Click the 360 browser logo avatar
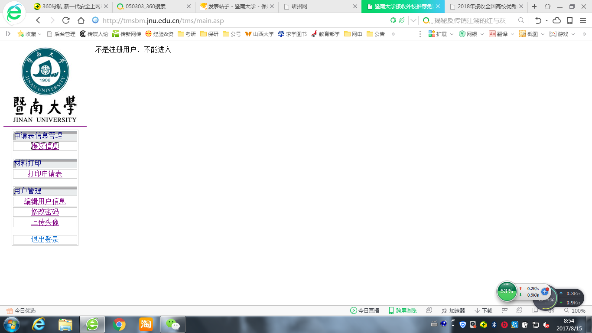The height and width of the screenshot is (333, 592). click(x=14, y=13)
